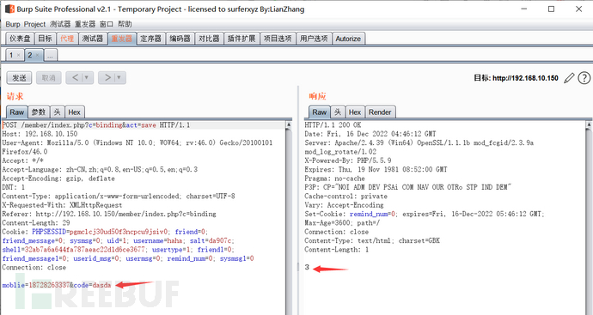Go back in request history
Screen dimensions: 593x315
pyautogui.click(x=76, y=77)
